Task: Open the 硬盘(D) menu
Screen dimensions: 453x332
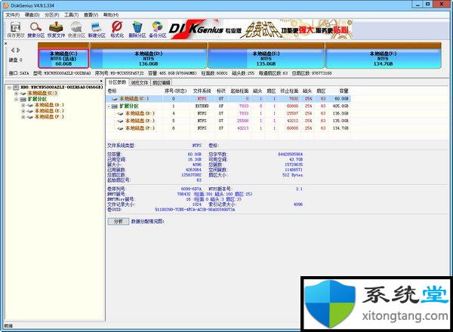Action: point(32,15)
